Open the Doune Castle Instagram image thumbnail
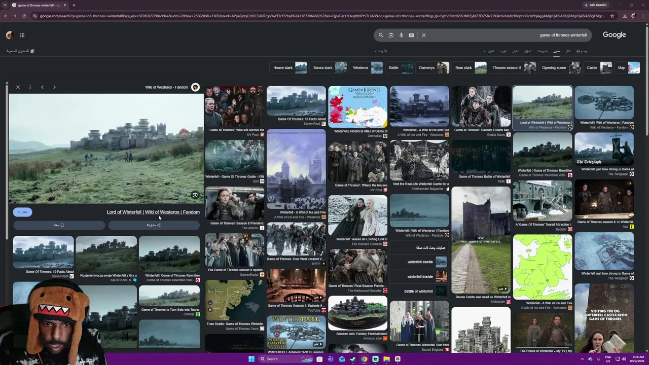Screen dimensions: 649x365 click(481, 241)
